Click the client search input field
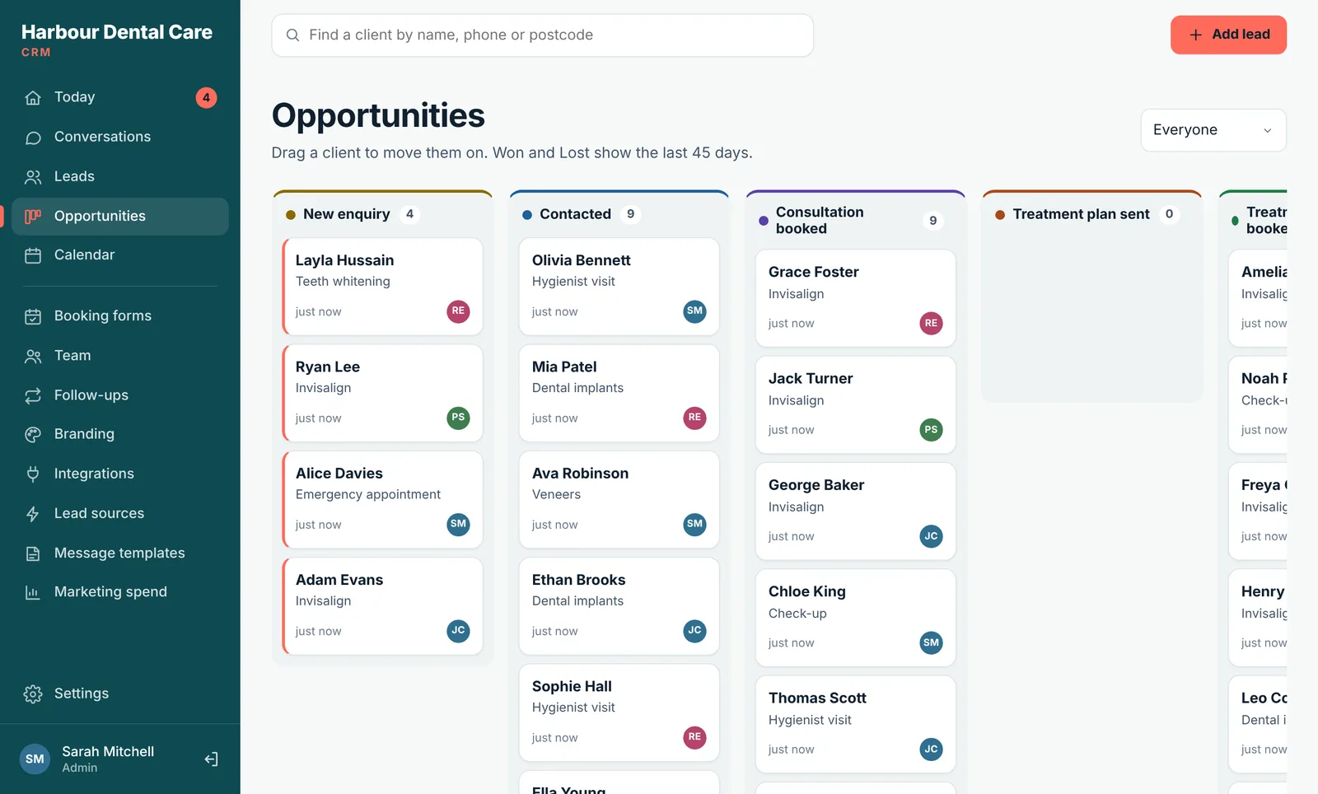 (543, 35)
